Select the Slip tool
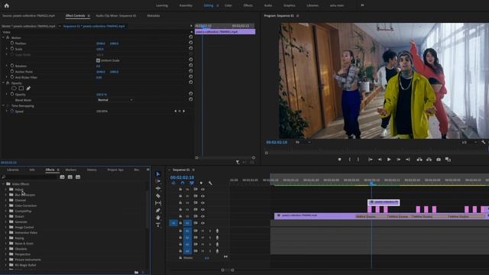Image resolution: width=489 pixels, height=275 pixels. pyautogui.click(x=158, y=203)
